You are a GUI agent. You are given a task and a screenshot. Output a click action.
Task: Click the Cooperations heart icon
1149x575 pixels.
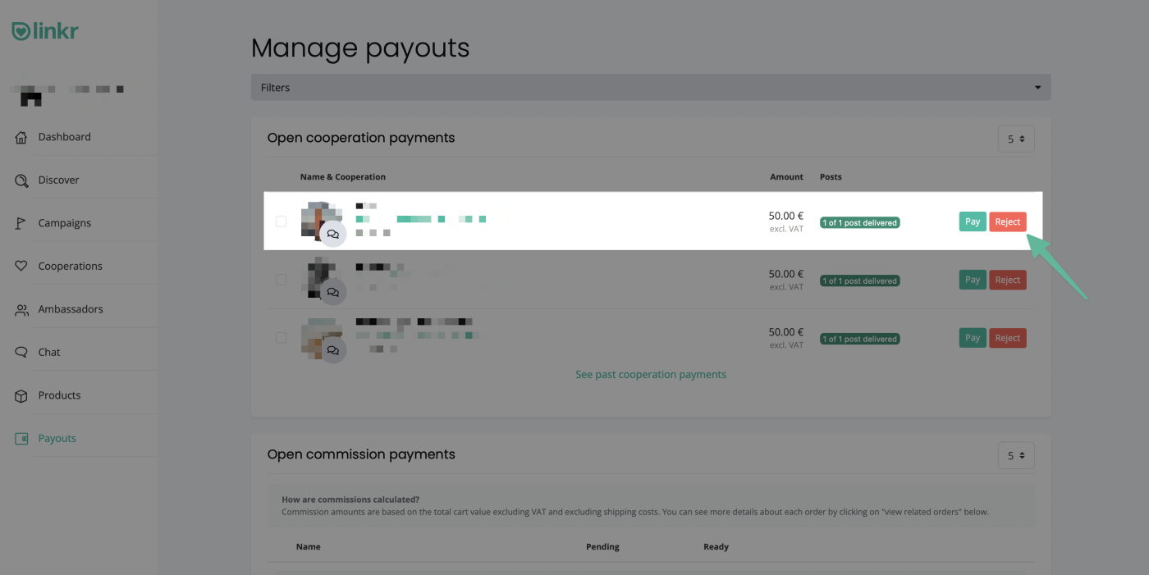click(x=21, y=267)
